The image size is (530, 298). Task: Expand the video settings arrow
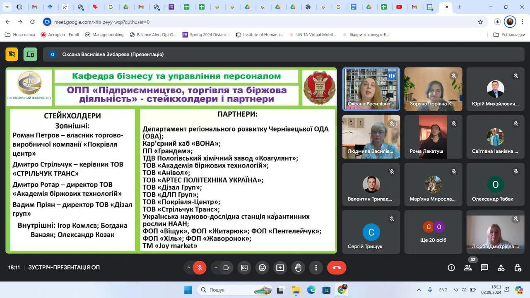216,268
